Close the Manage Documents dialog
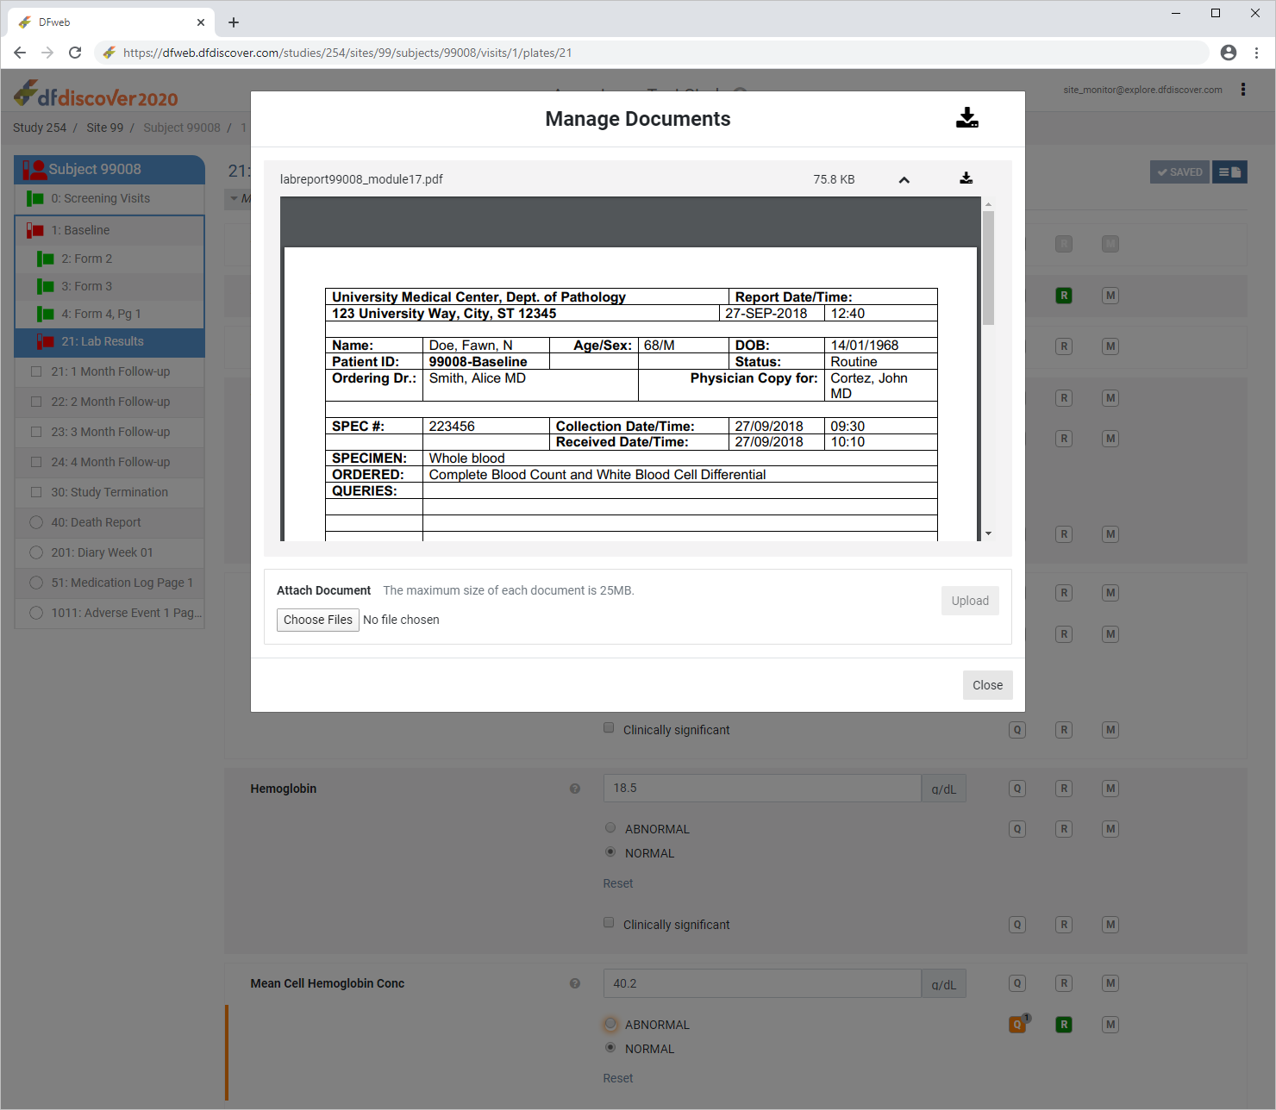Image resolution: width=1276 pixels, height=1110 pixels. pyautogui.click(x=987, y=685)
